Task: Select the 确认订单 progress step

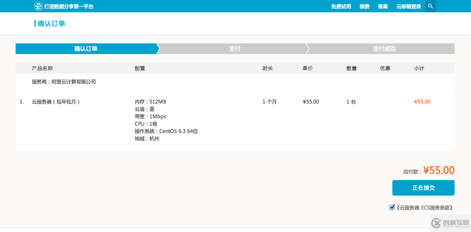Action: (86, 49)
